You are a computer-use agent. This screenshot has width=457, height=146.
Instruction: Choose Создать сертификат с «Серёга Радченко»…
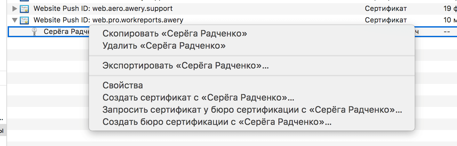coord(198,97)
